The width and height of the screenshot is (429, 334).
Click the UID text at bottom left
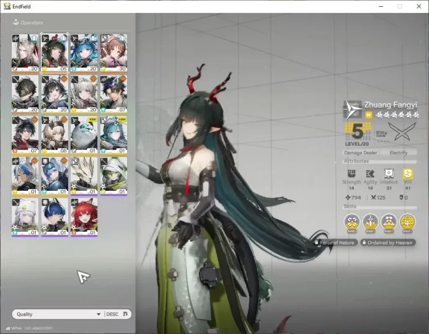tap(38, 328)
